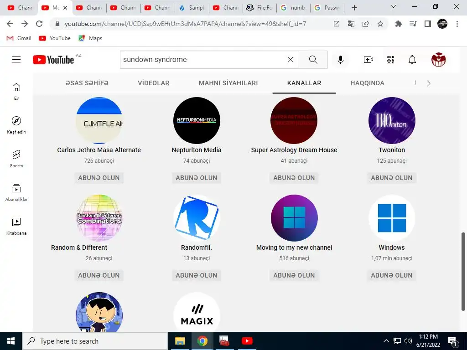467x350 pixels.
Task: Open the MAGIX channel avatar
Action: 197,313
